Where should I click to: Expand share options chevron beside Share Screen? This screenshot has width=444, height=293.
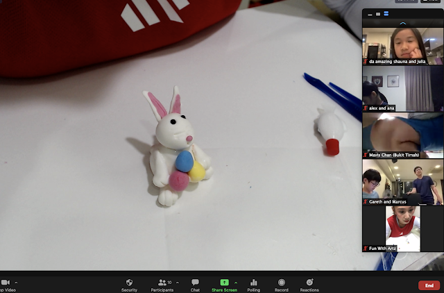click(x=236, y=283)
